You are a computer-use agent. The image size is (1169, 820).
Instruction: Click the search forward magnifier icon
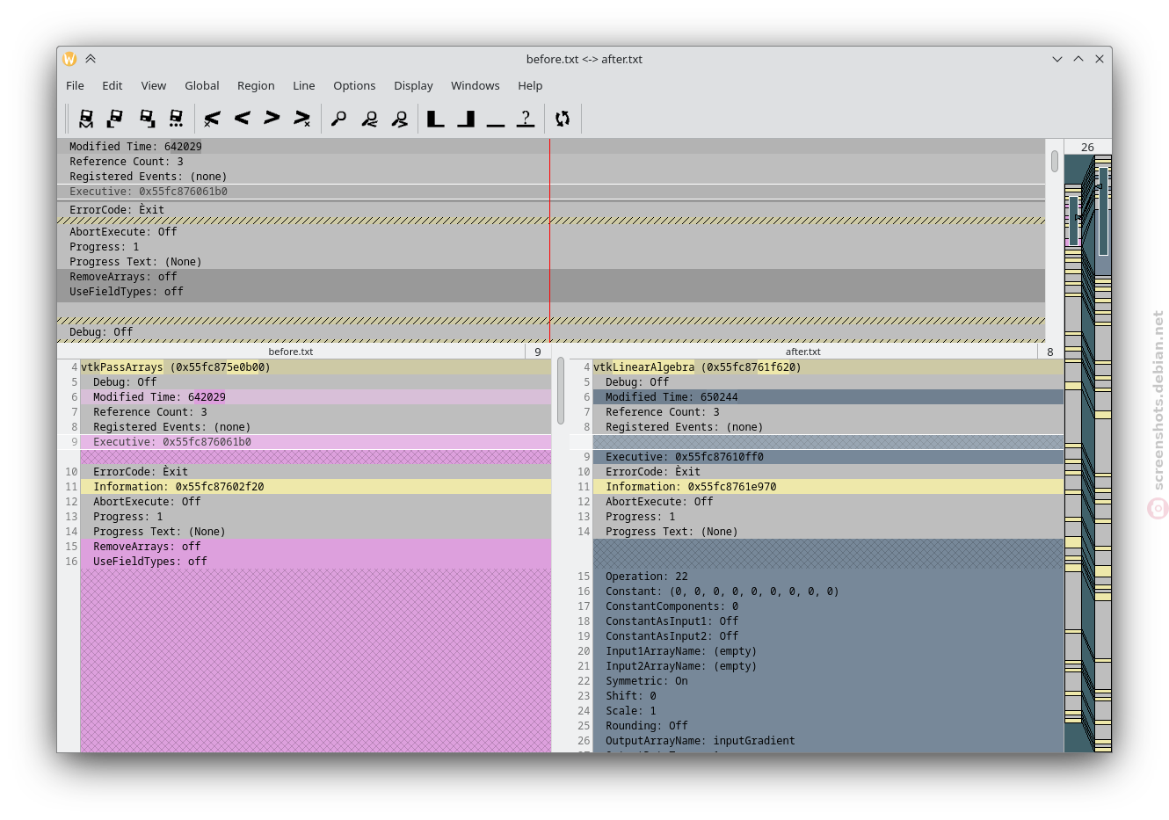(x=399, y=118)
